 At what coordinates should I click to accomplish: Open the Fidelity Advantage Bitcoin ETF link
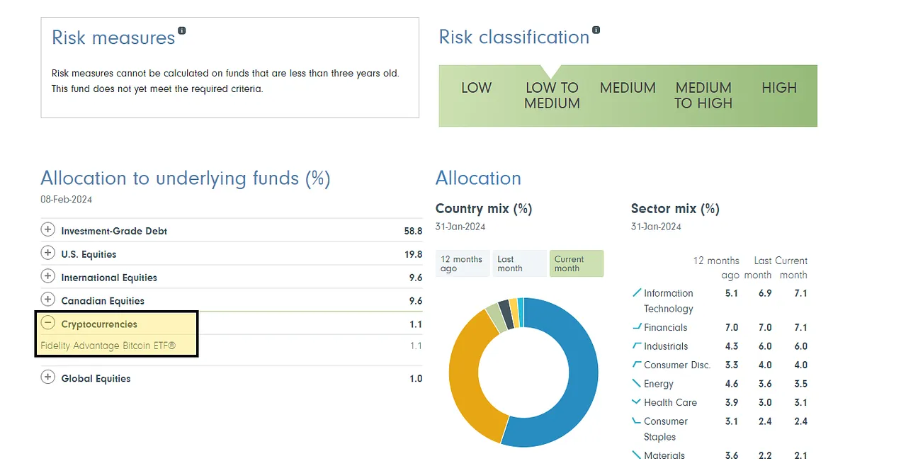coord(108,346)
